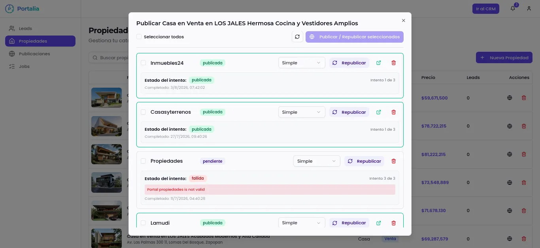Check the Casasyterrenos portal checkbox

tap(143, 112)
